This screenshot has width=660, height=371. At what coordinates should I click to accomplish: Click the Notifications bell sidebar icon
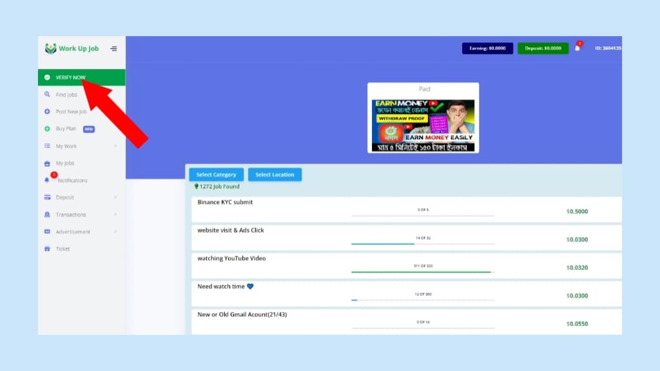[47, 180]
